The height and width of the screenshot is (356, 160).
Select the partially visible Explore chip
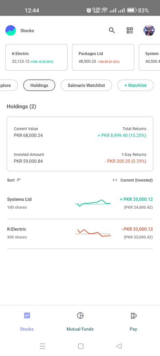pos(8,85)
